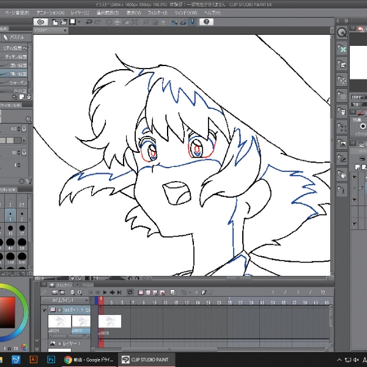The image size is (367, 367).
Task: Open the pose material folder icon
Action: [342, 190]
